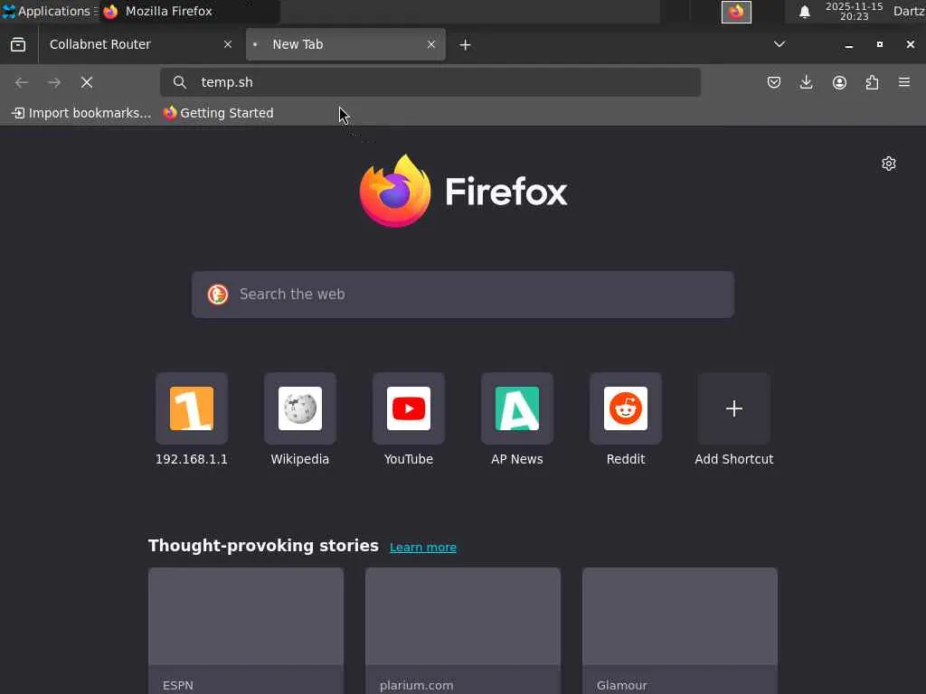Open the Downloads panel icon
Screen dimensions: 926x694
tap(806, 82)
